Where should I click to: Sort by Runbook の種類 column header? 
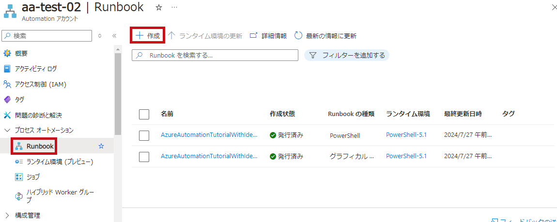pyautogui.click(x=351, y=114)
